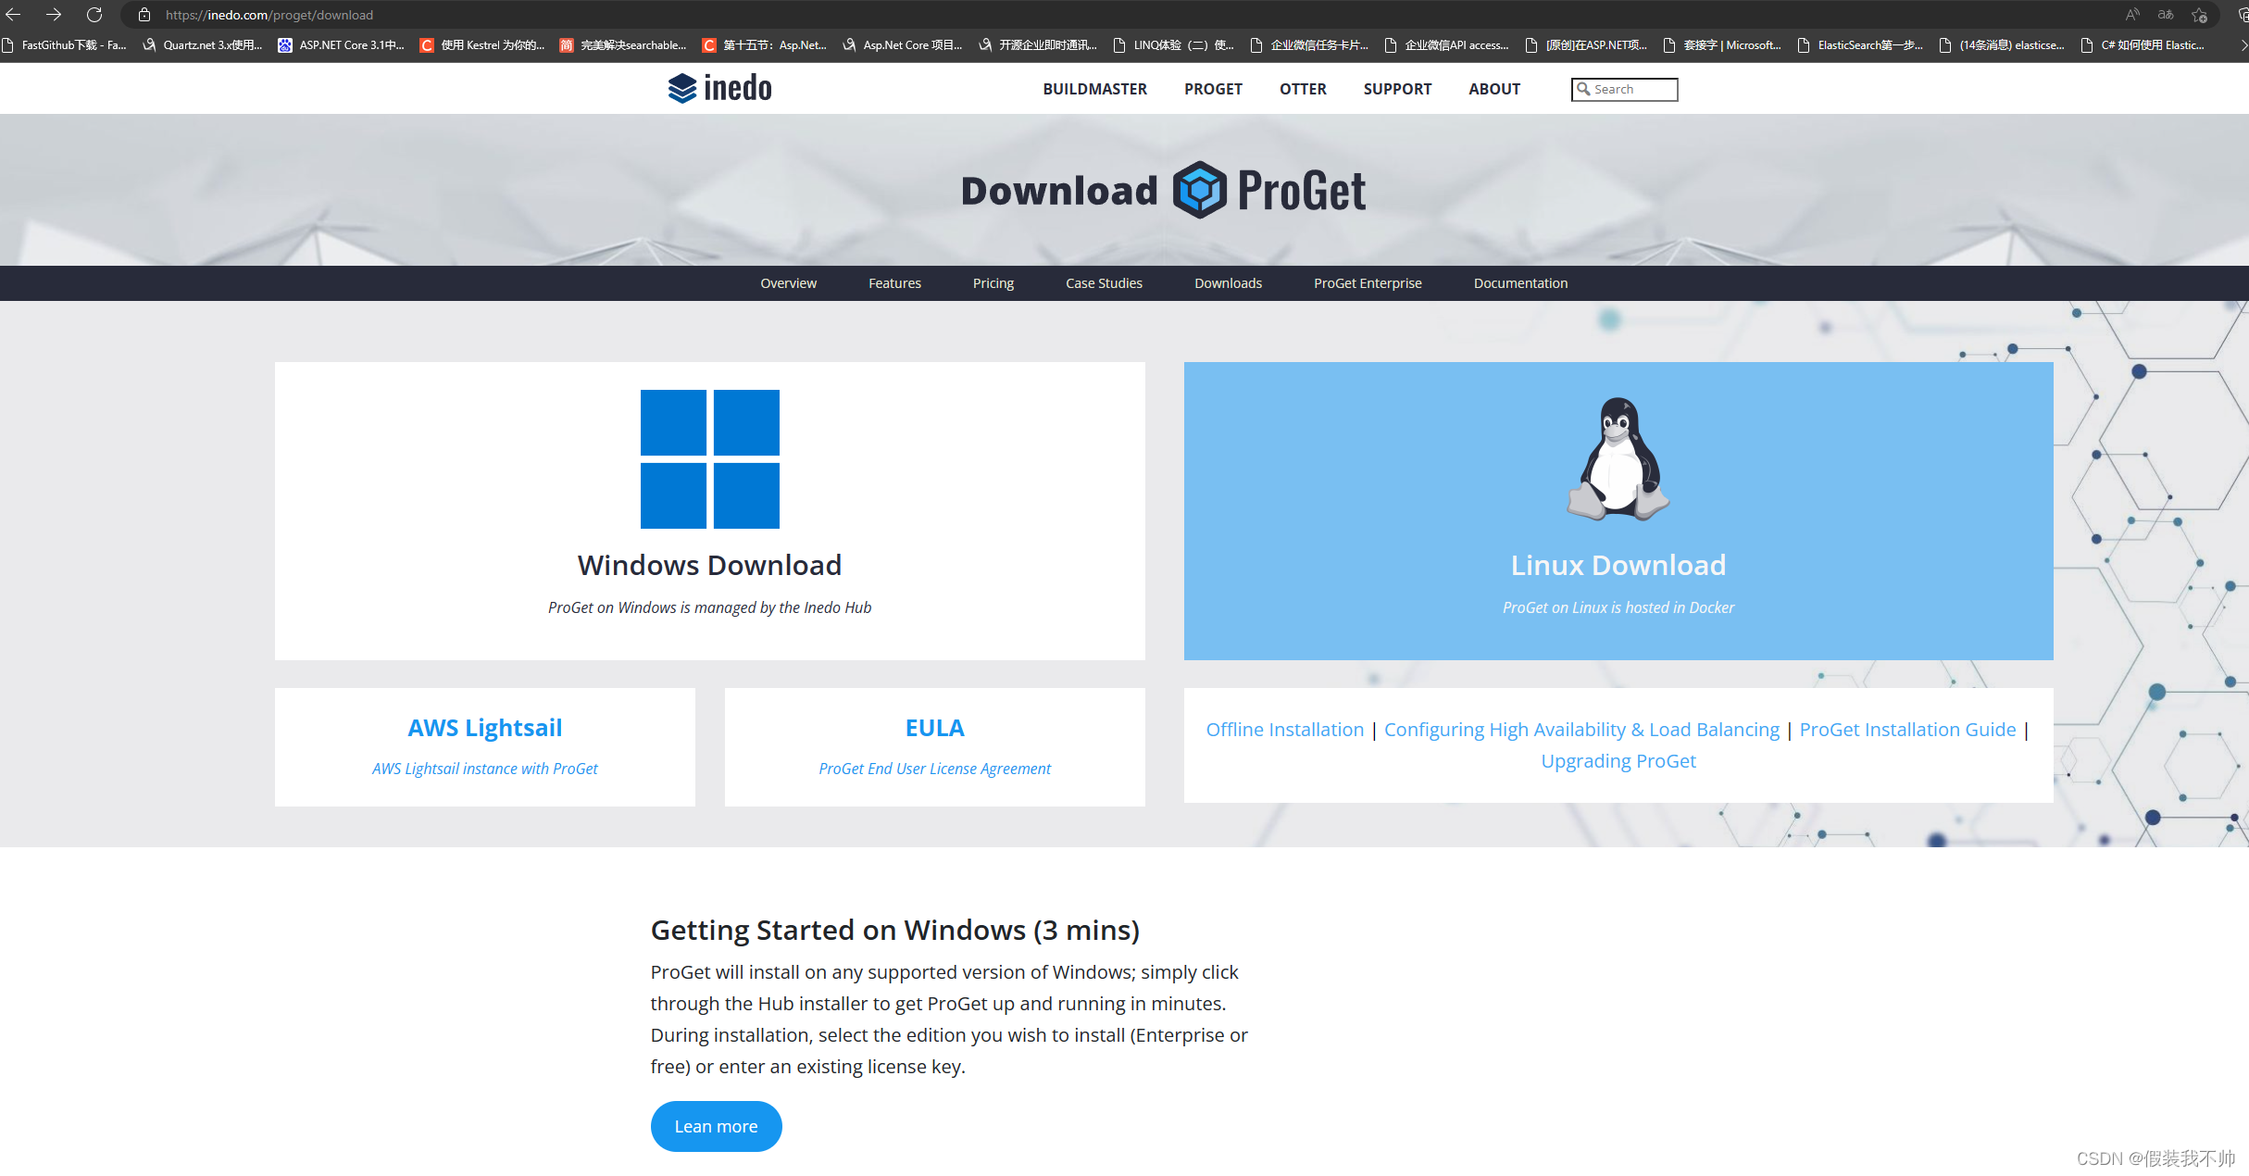
Task: Open the Kestrel bookmark
Action: pos(482,44)
